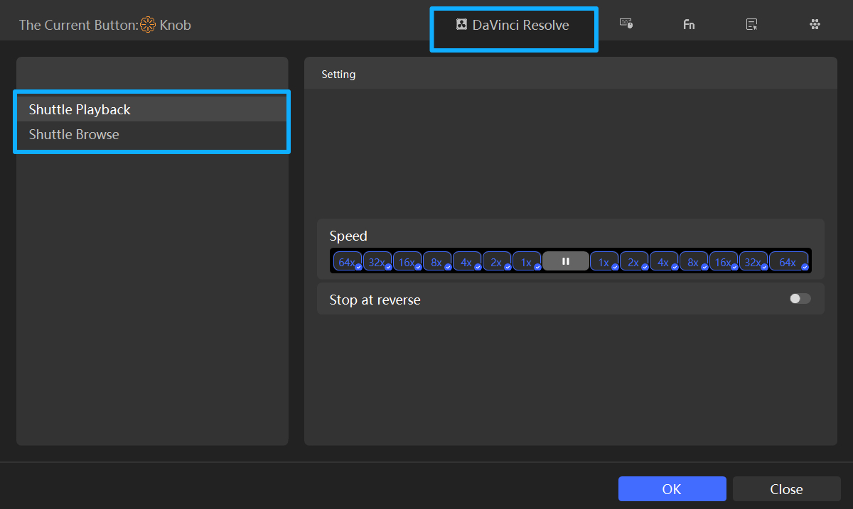This screenshot has width=853, height=509.
Task: Confirm the settings with OK
Action: 671,488
